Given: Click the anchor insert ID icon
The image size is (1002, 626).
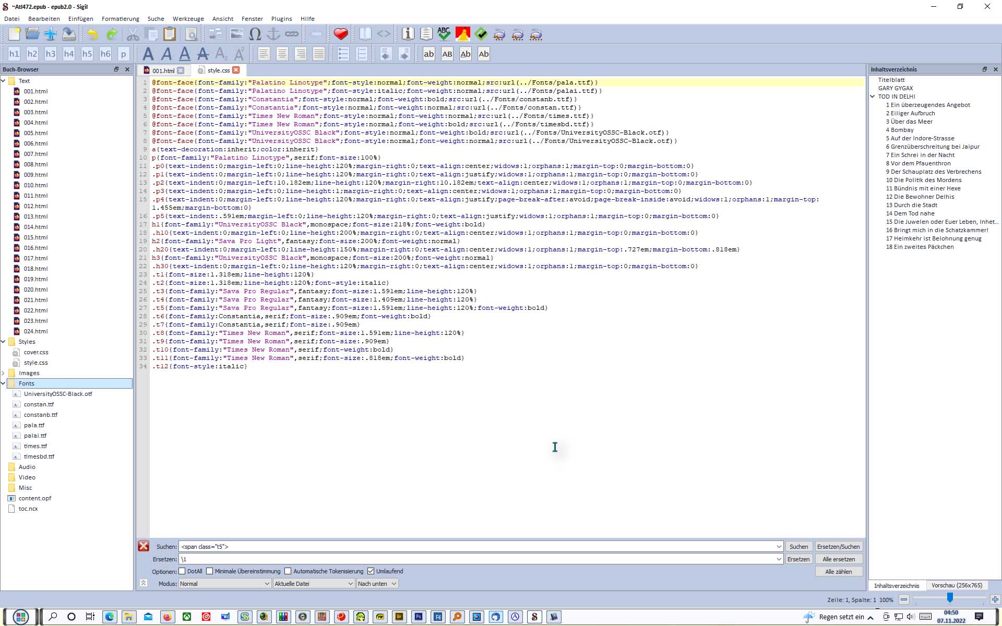Looking at the screenshot, I should tap(273, 34).
